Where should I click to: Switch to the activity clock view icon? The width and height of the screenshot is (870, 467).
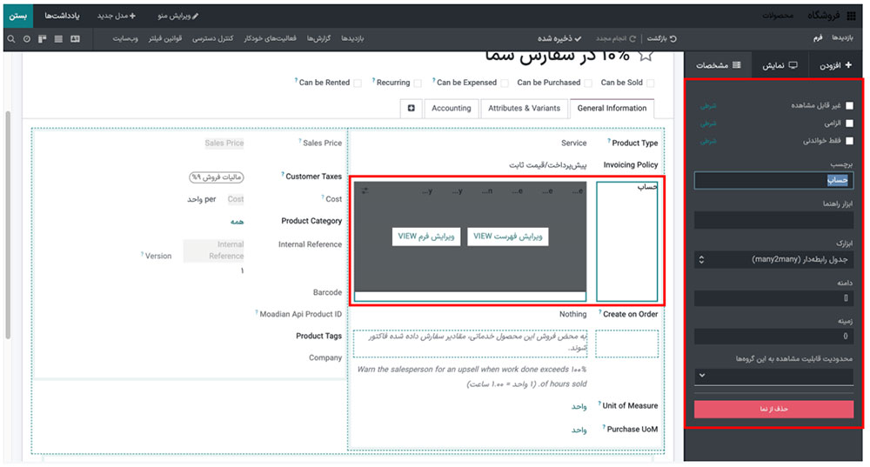(26, 39)
